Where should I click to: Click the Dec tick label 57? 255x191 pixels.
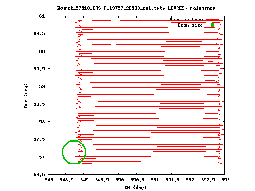42,157
